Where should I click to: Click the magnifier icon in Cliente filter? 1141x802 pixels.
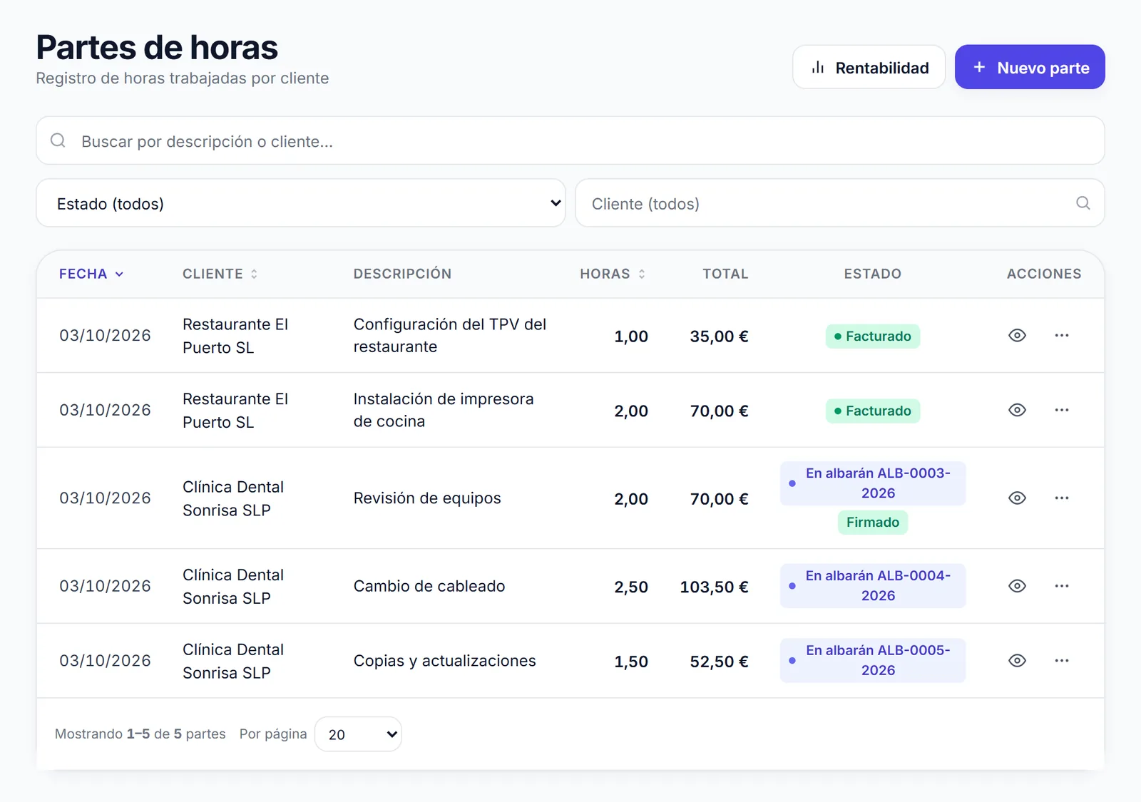coord(1083,203)
